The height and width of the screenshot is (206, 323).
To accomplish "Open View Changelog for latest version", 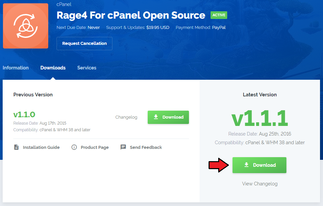I will [x=260, y=183].
